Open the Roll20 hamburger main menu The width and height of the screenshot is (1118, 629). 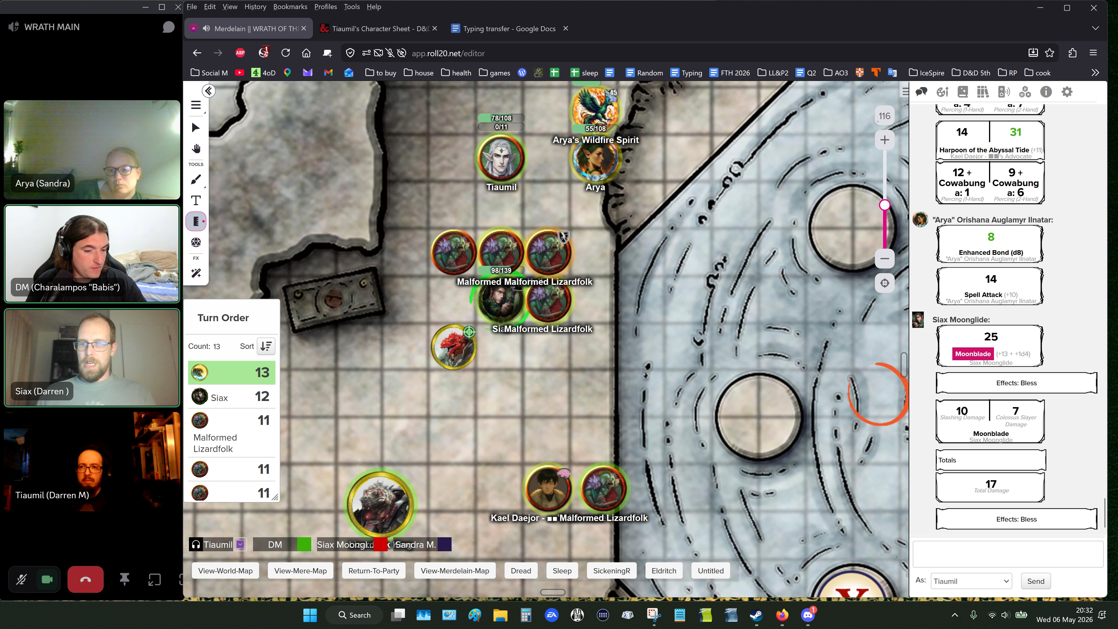[196, 105]
